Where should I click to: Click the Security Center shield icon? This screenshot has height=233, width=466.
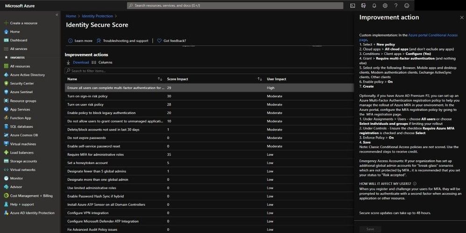[6, 83]
